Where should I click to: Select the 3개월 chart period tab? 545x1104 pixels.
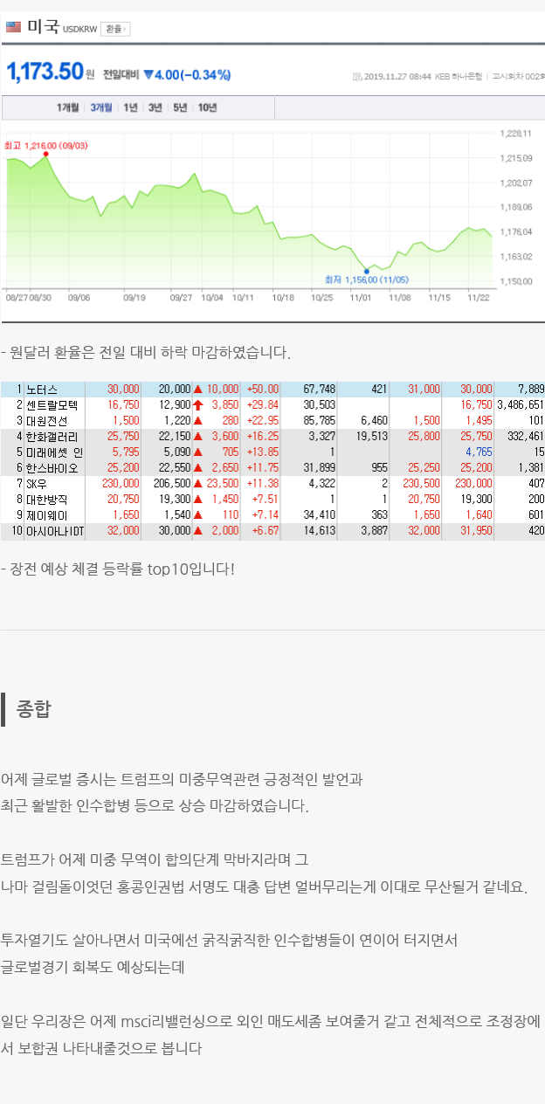[x=101, y=107]
